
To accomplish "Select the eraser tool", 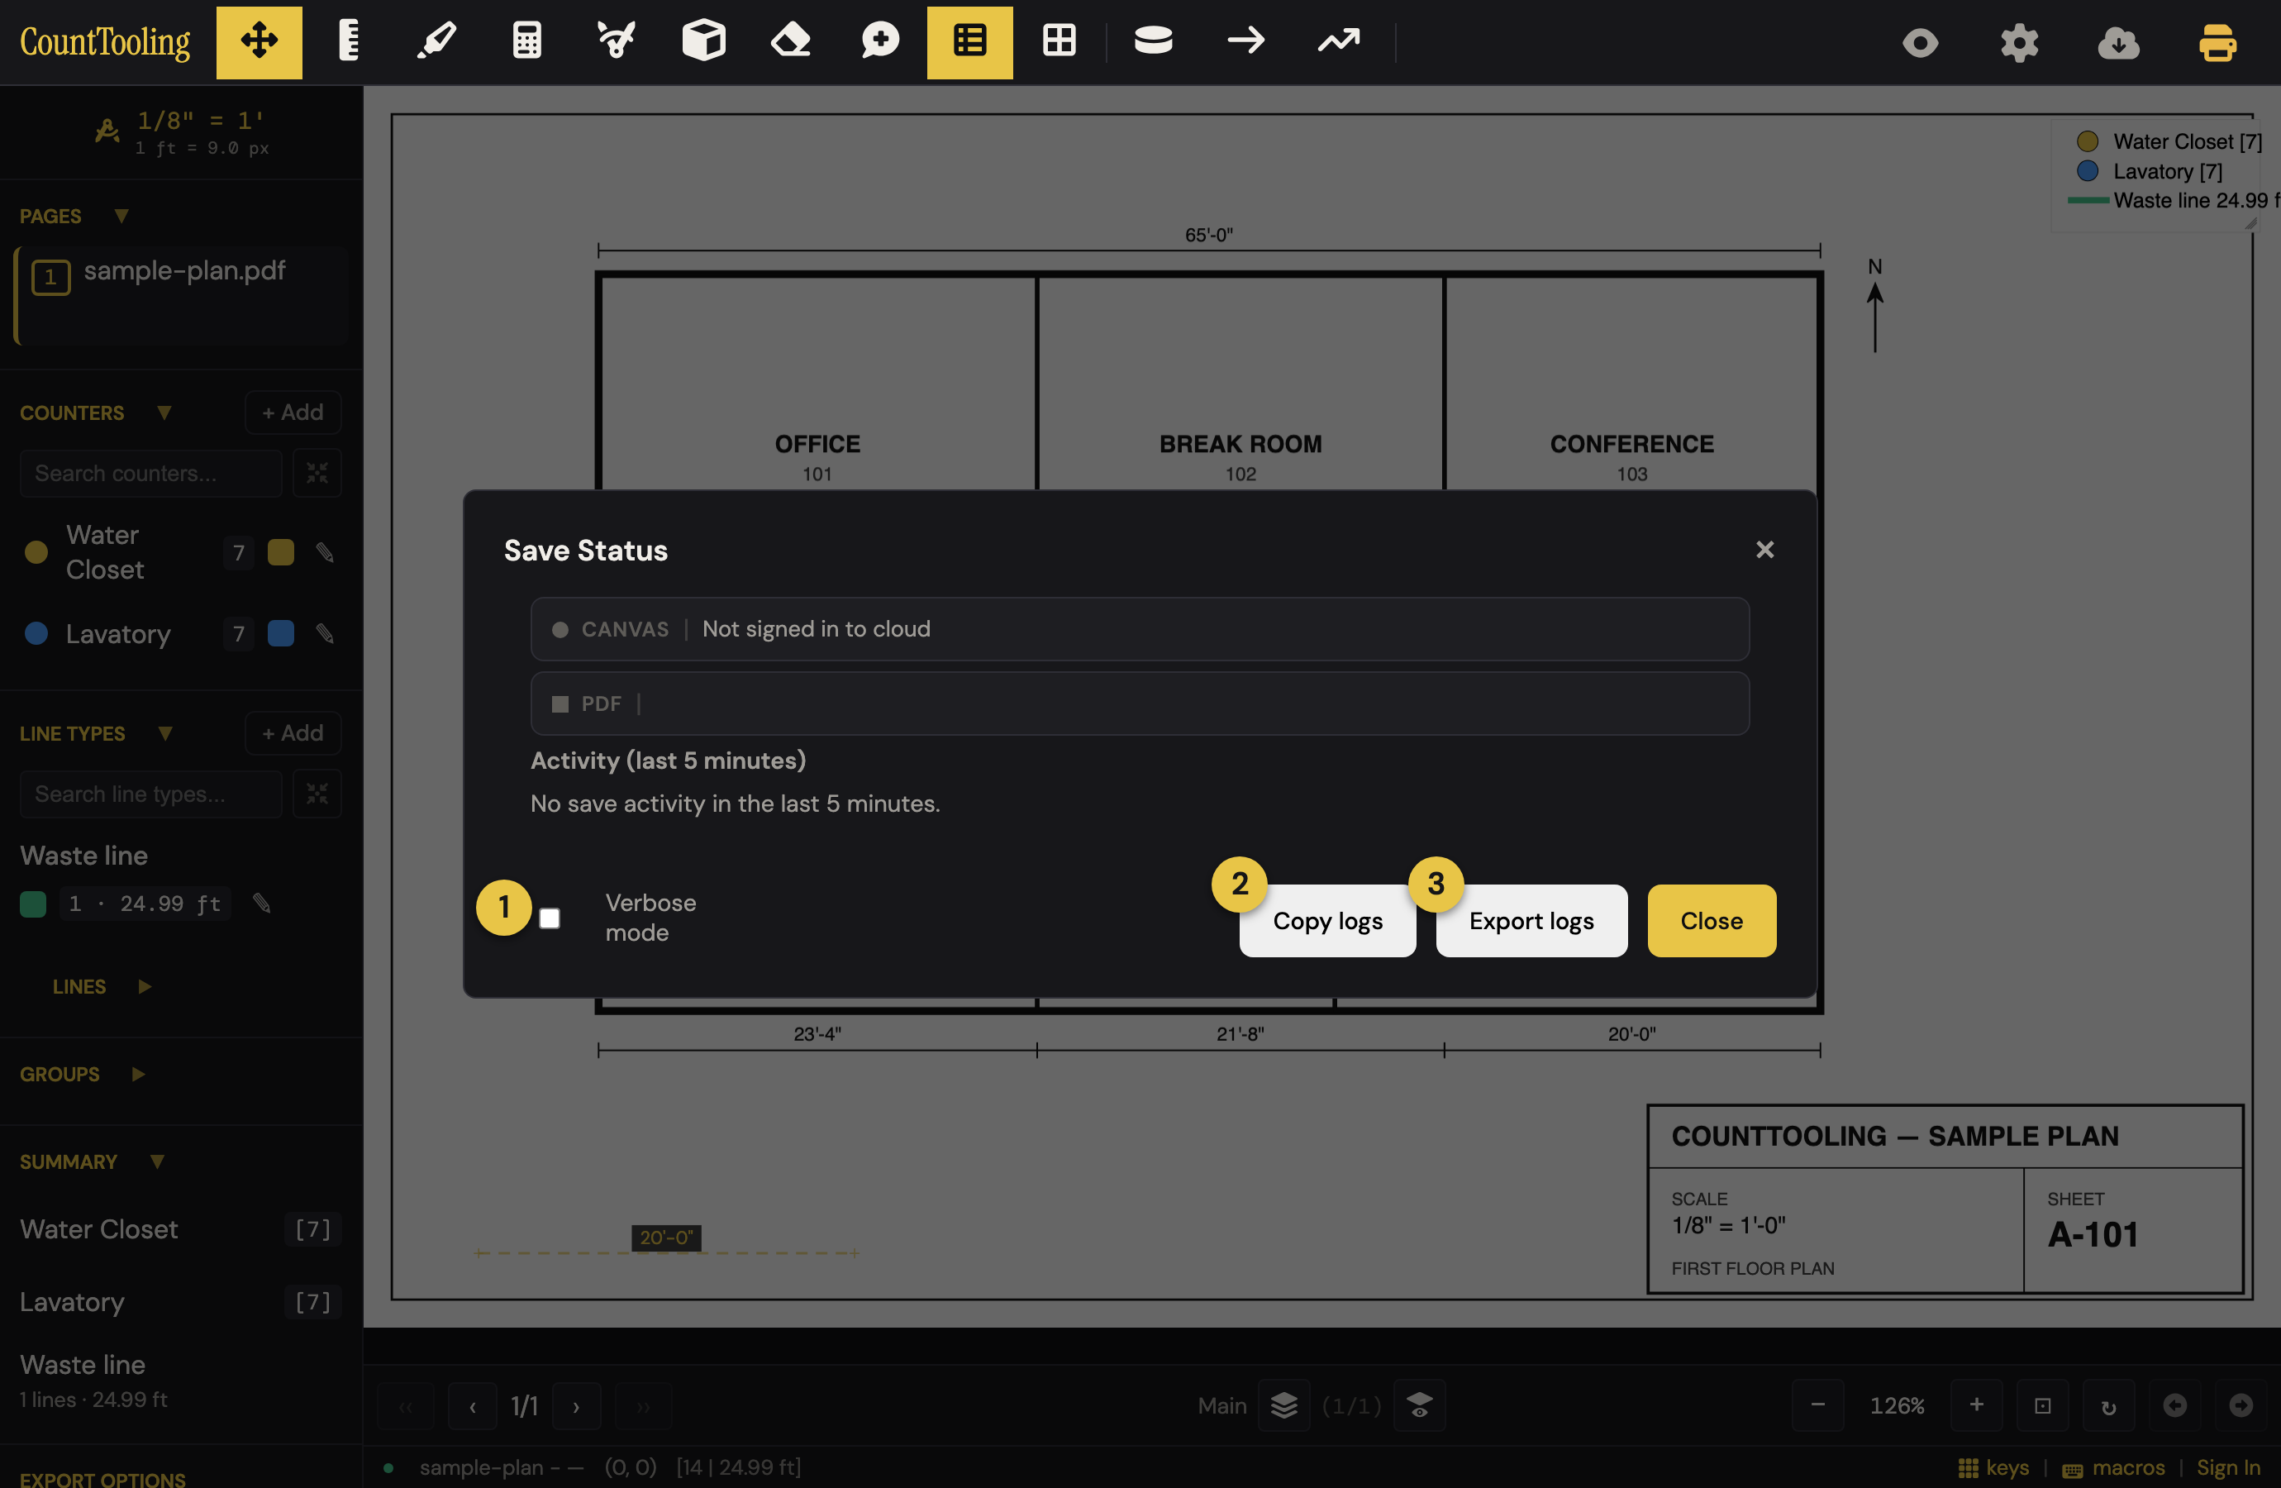I will coord(792,42).
